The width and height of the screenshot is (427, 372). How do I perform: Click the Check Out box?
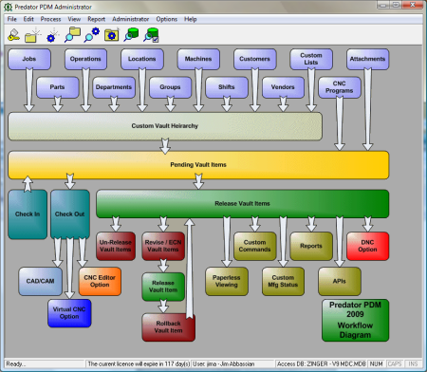pos(70,214)
